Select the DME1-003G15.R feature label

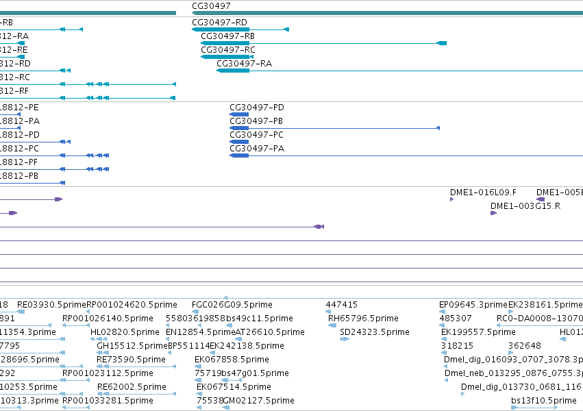click(x=525, y=206)
